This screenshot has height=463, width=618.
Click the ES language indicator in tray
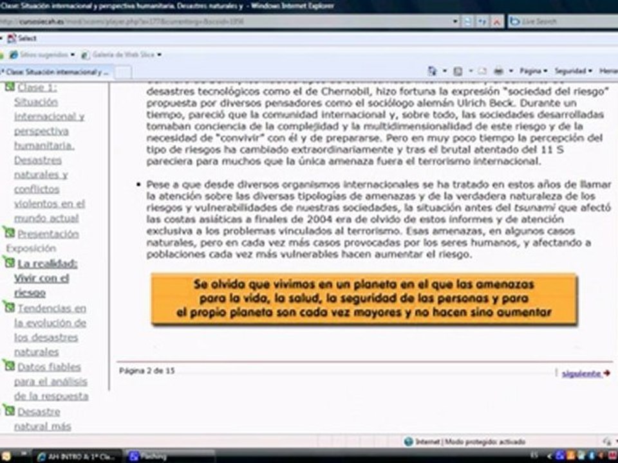pos(534,455)
